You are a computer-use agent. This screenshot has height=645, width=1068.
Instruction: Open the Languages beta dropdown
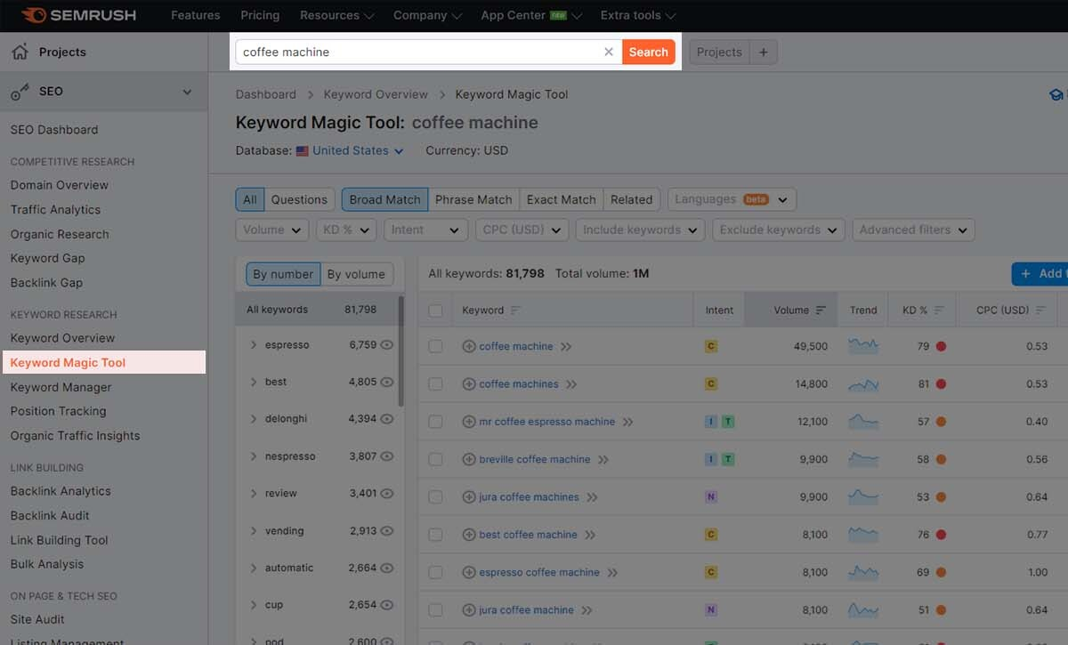[732, 199]
